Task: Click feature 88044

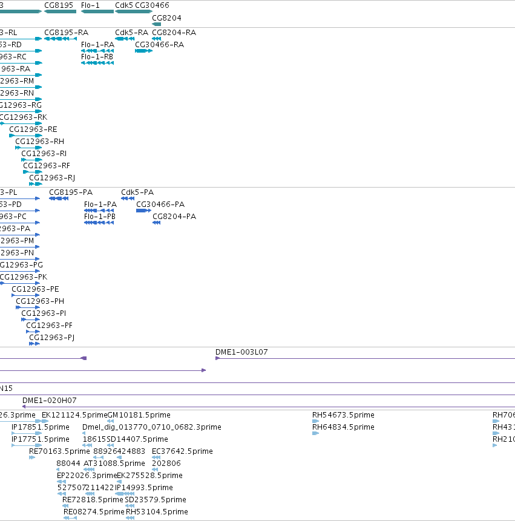Action: (58, 470)
